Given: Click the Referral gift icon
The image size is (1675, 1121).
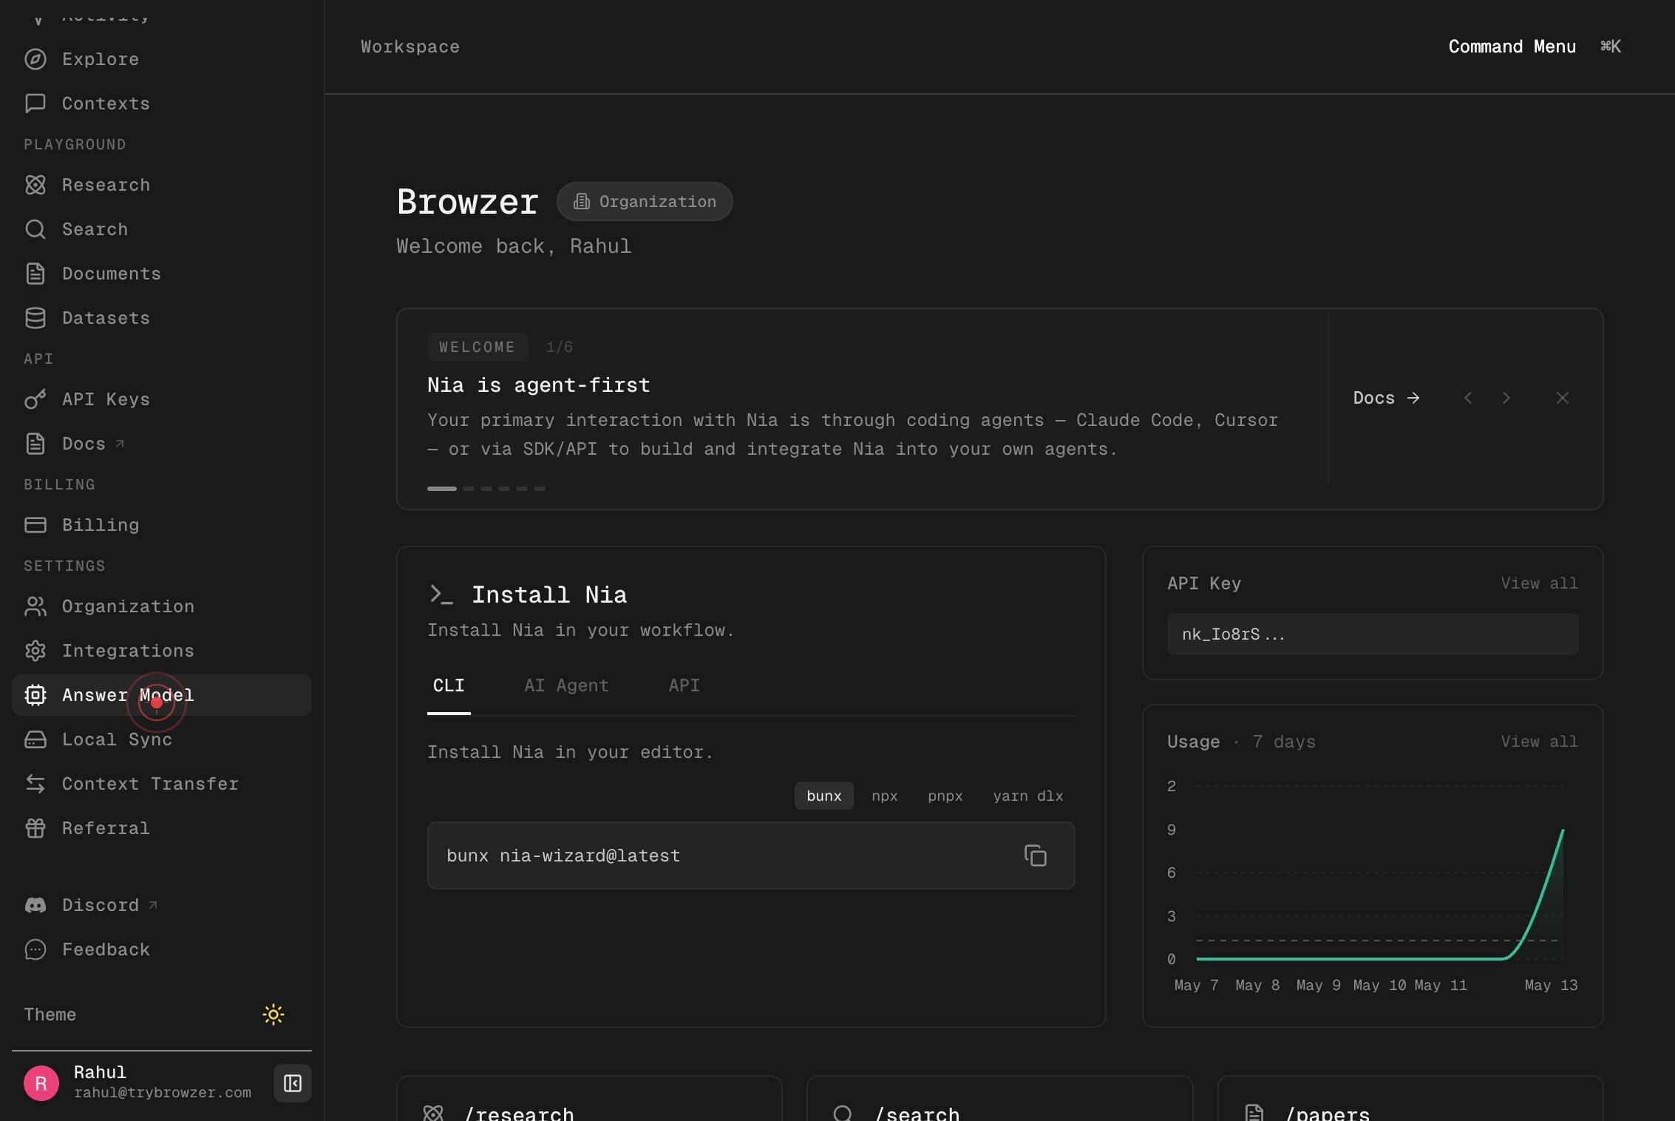Looking at the screenshot, I should coord(35,828).
